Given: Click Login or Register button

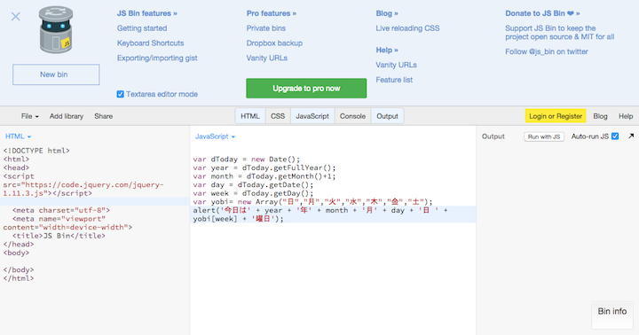Looking at the screenshot, I should point(556,116).
